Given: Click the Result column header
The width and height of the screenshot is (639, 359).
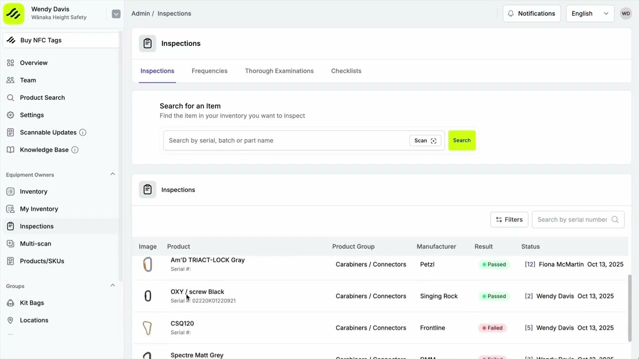Looking at the screenshot, I should click(483, 246).
